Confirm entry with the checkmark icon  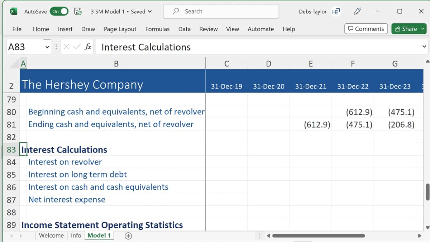click(77, 47)
